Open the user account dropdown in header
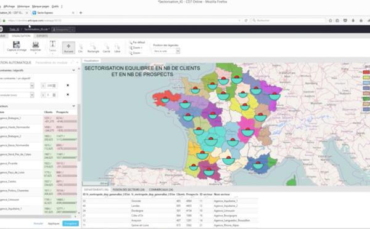 64,30
